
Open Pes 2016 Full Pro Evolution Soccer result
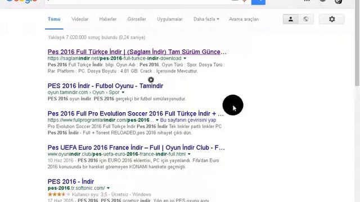[x=136, y=113]
